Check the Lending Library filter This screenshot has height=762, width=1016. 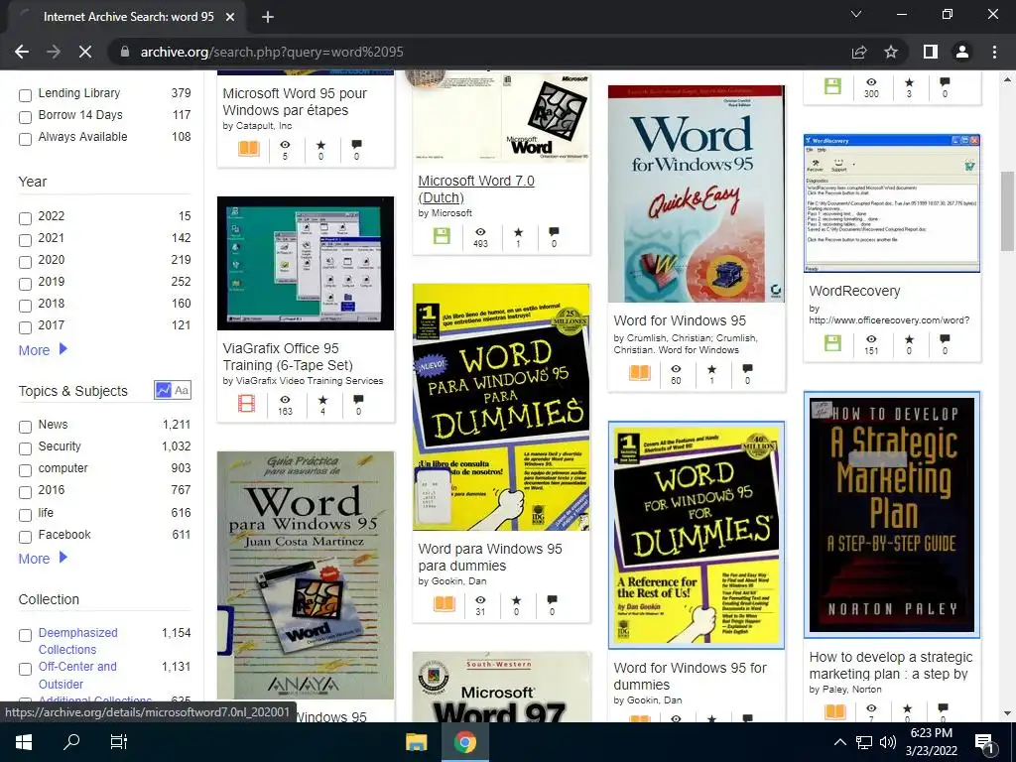[25, 96]
